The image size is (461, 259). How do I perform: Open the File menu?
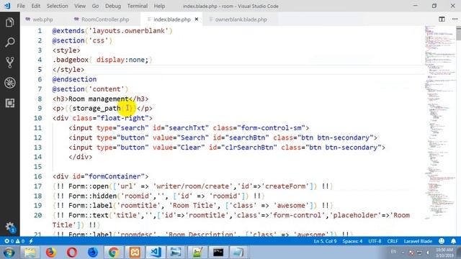coord(21,6)
